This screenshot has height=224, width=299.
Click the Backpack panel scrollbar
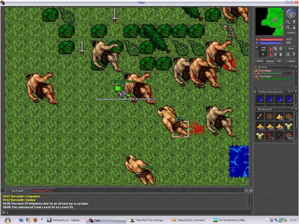pos(296,126)
